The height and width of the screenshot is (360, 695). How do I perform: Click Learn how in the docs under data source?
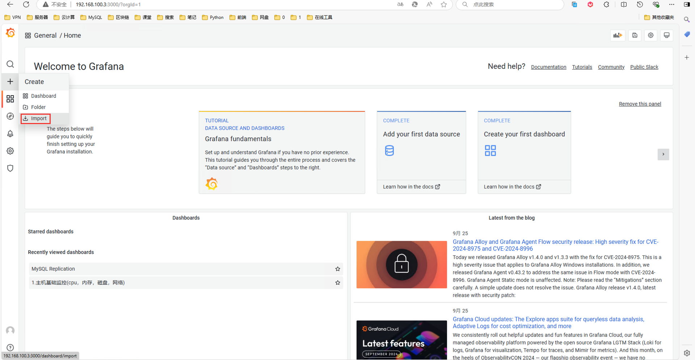click(x=412, y=187)
